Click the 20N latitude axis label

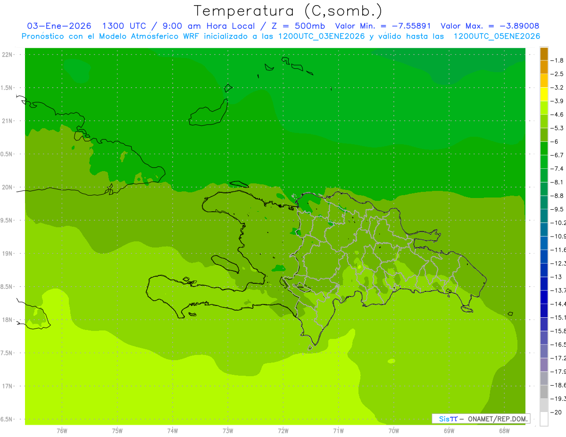coord(8,187)
